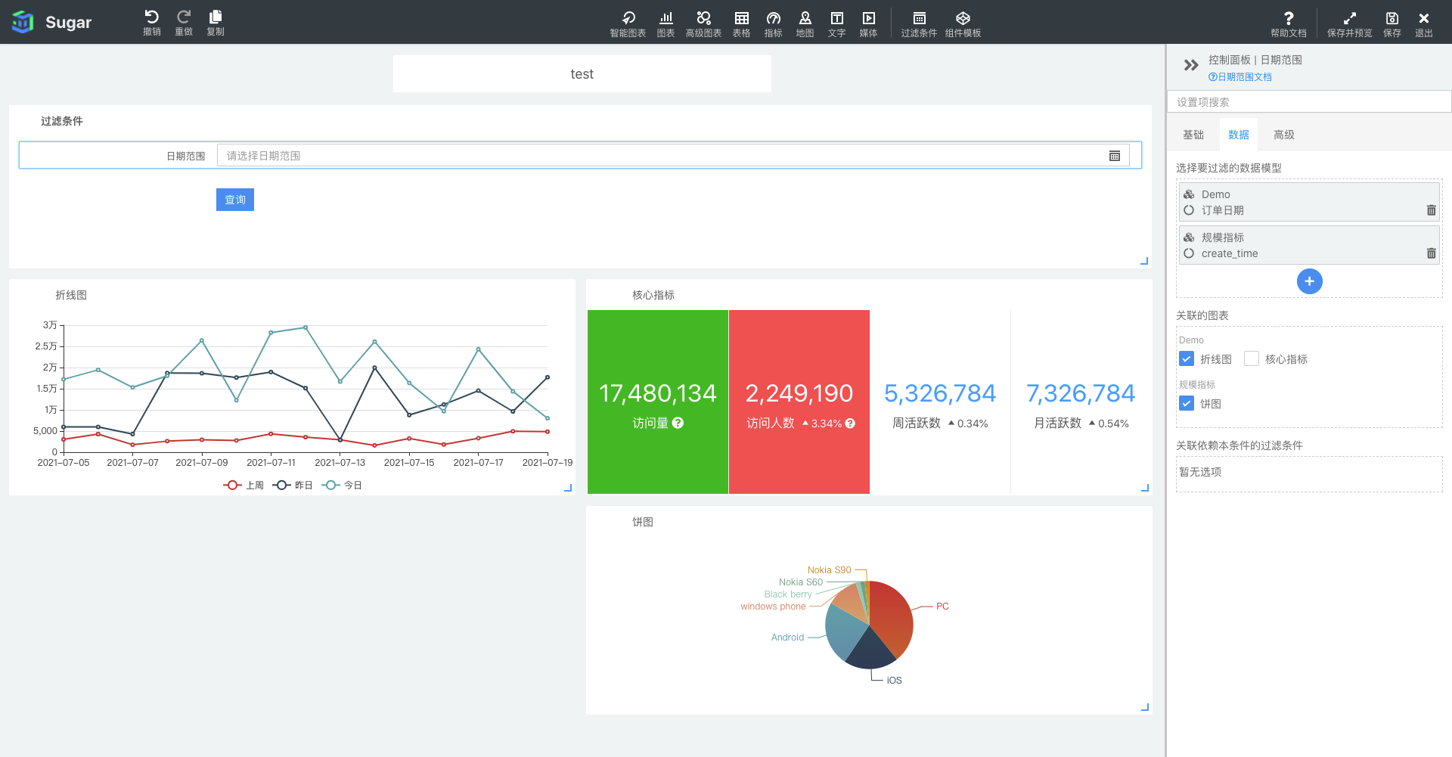Switch to the 基础 tab

pos(1193,135)
